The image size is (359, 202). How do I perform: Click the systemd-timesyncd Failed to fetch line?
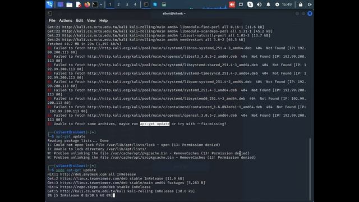(177, 75)
